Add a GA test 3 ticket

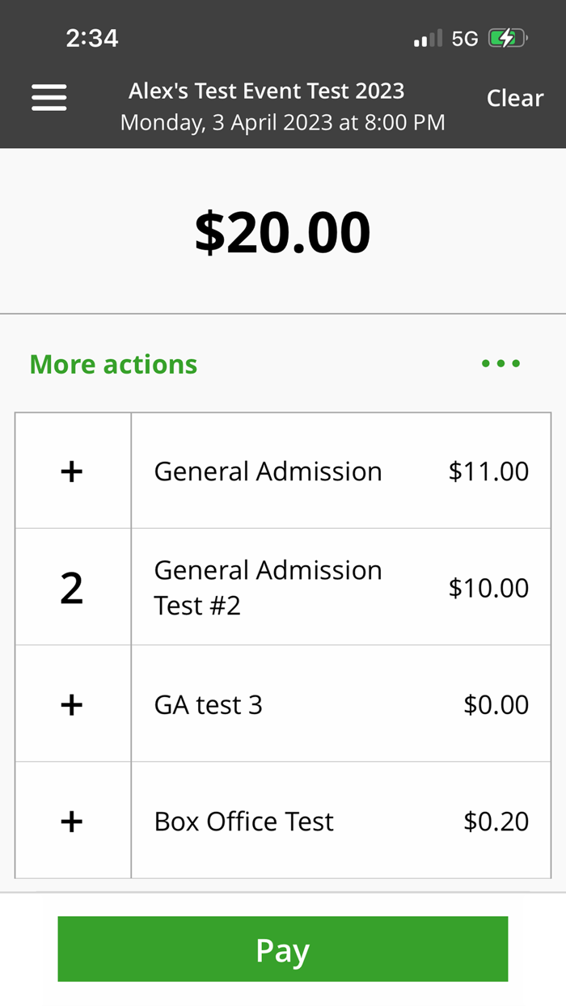click(72, 705)
